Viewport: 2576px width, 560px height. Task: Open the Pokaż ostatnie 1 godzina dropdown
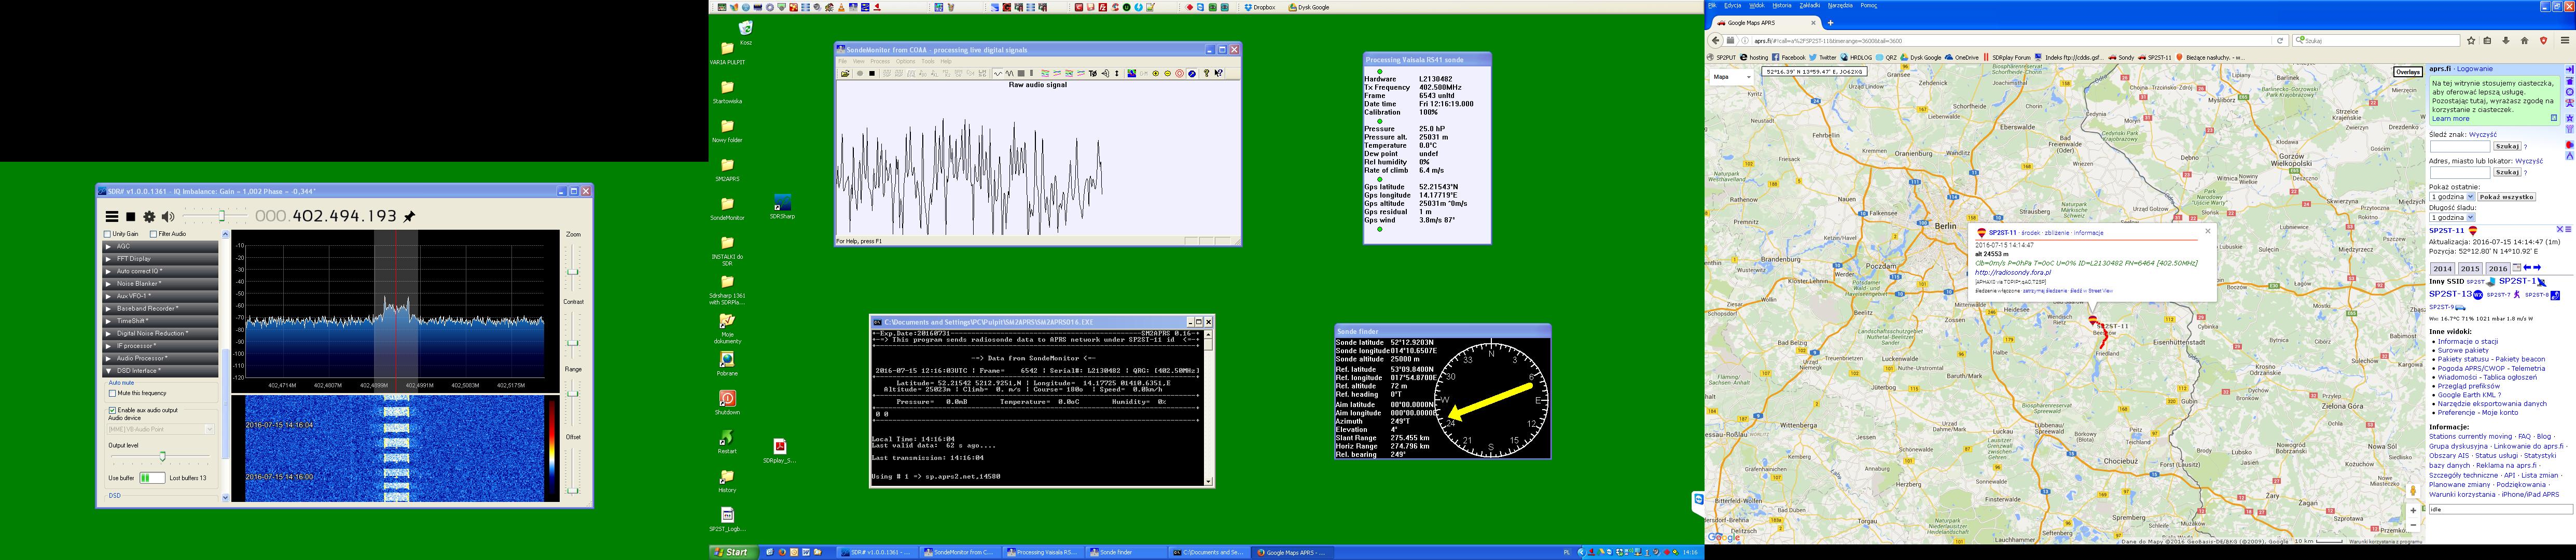click(x=2451, y=197)
